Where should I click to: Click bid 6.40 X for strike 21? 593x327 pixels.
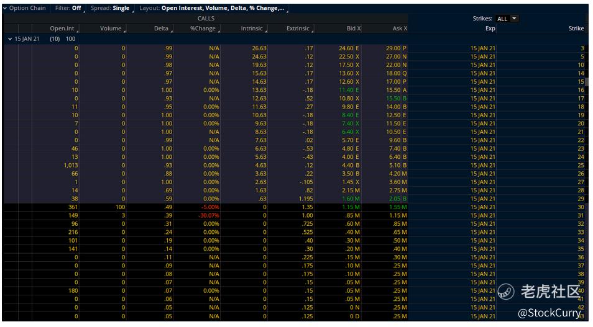click(351, 132)
